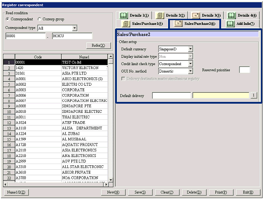Select row ATEF TRADE

point(56,122)
